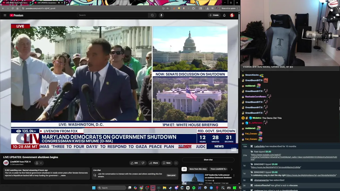Go to the browser home page

(17, 8)
